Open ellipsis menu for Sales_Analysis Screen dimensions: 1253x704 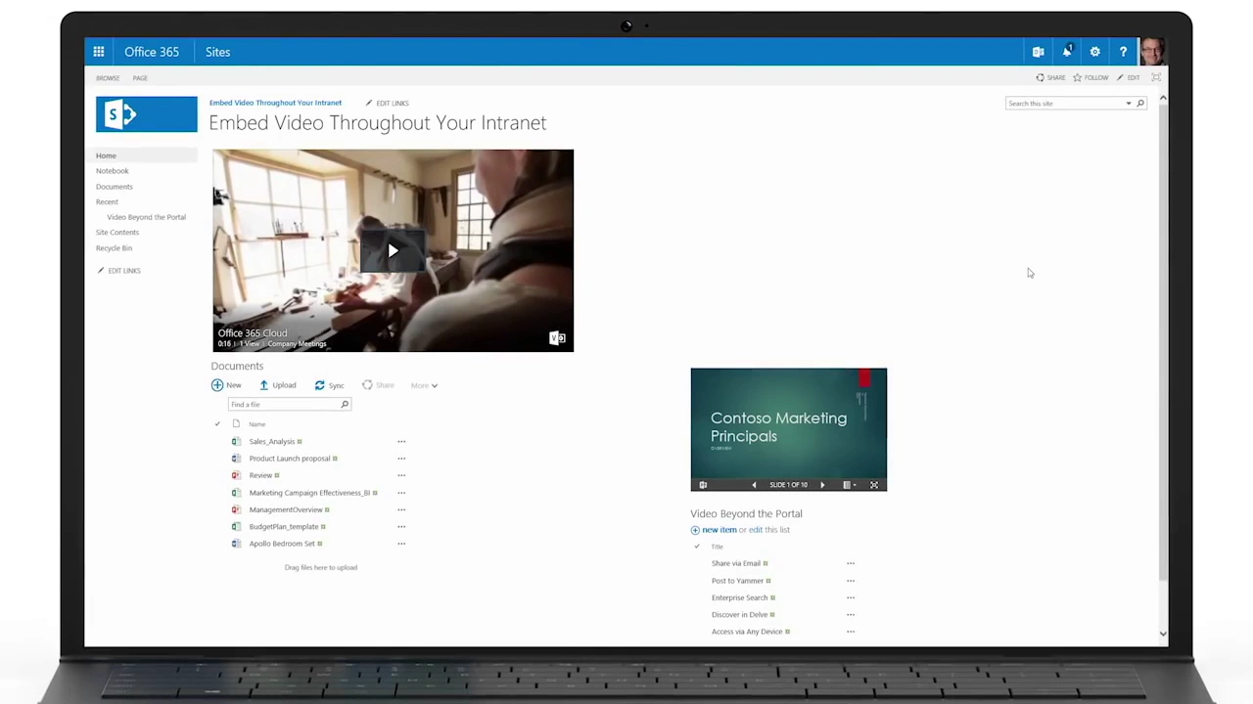tap(401, 442)
